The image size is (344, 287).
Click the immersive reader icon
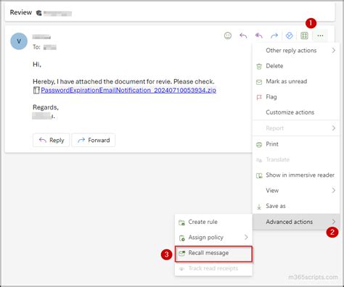(x=259, y=175)
